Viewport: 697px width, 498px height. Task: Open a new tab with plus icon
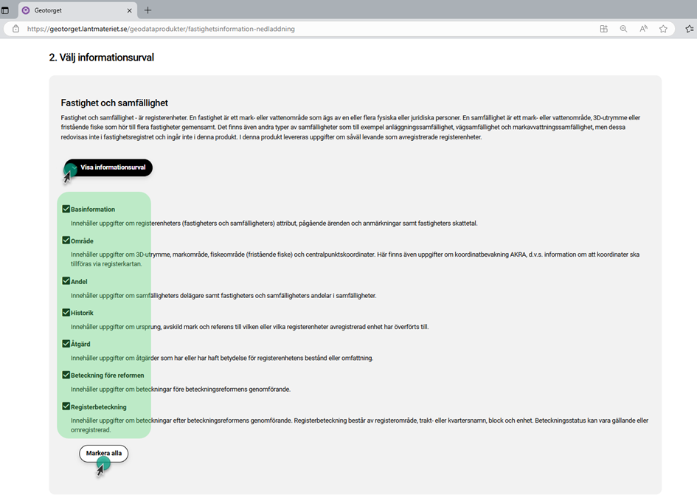coord(148,10)
